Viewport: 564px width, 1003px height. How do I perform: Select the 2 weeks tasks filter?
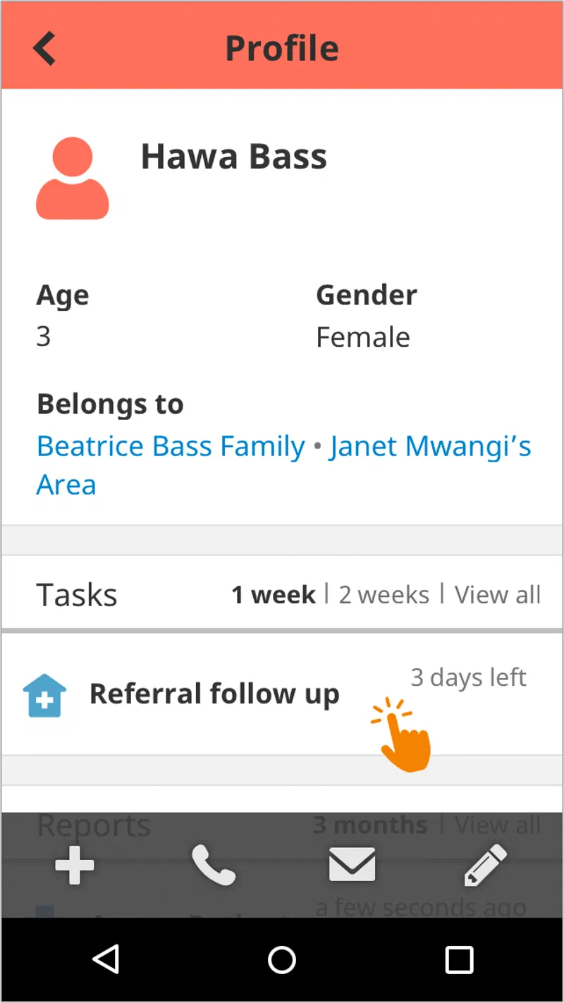click(384, 595)
